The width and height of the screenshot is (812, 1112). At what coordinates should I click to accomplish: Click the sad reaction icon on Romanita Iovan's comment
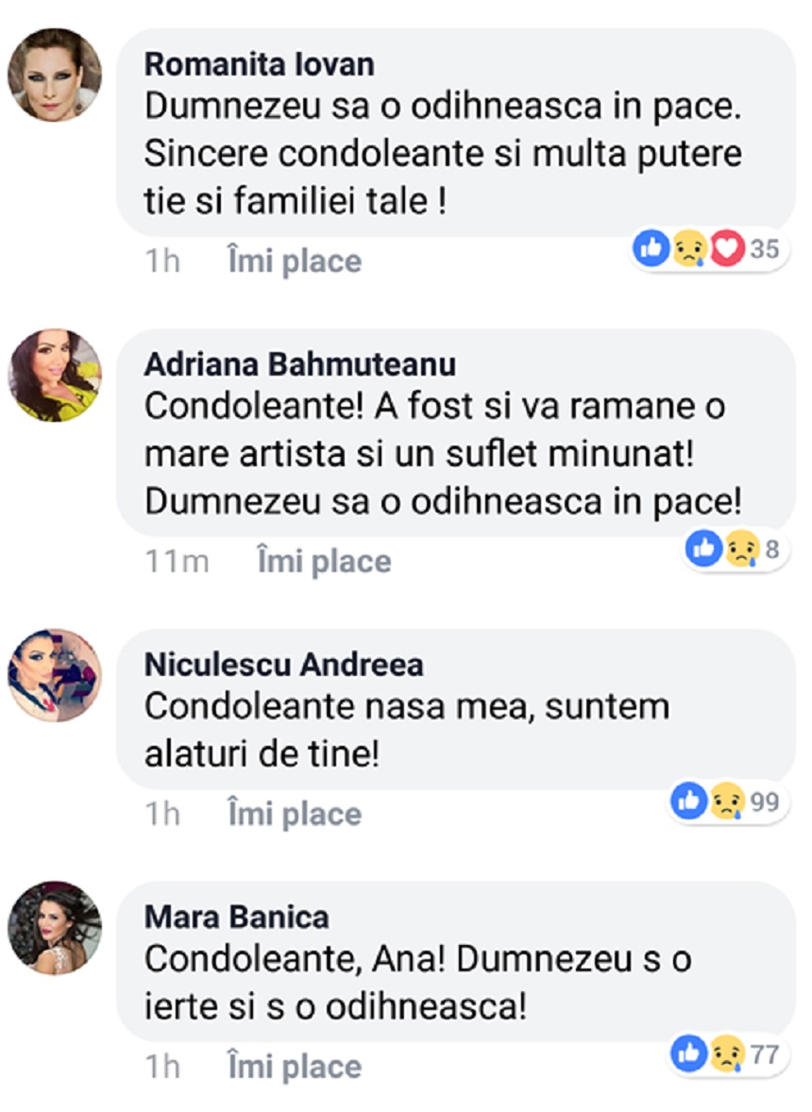click(686, 249)
